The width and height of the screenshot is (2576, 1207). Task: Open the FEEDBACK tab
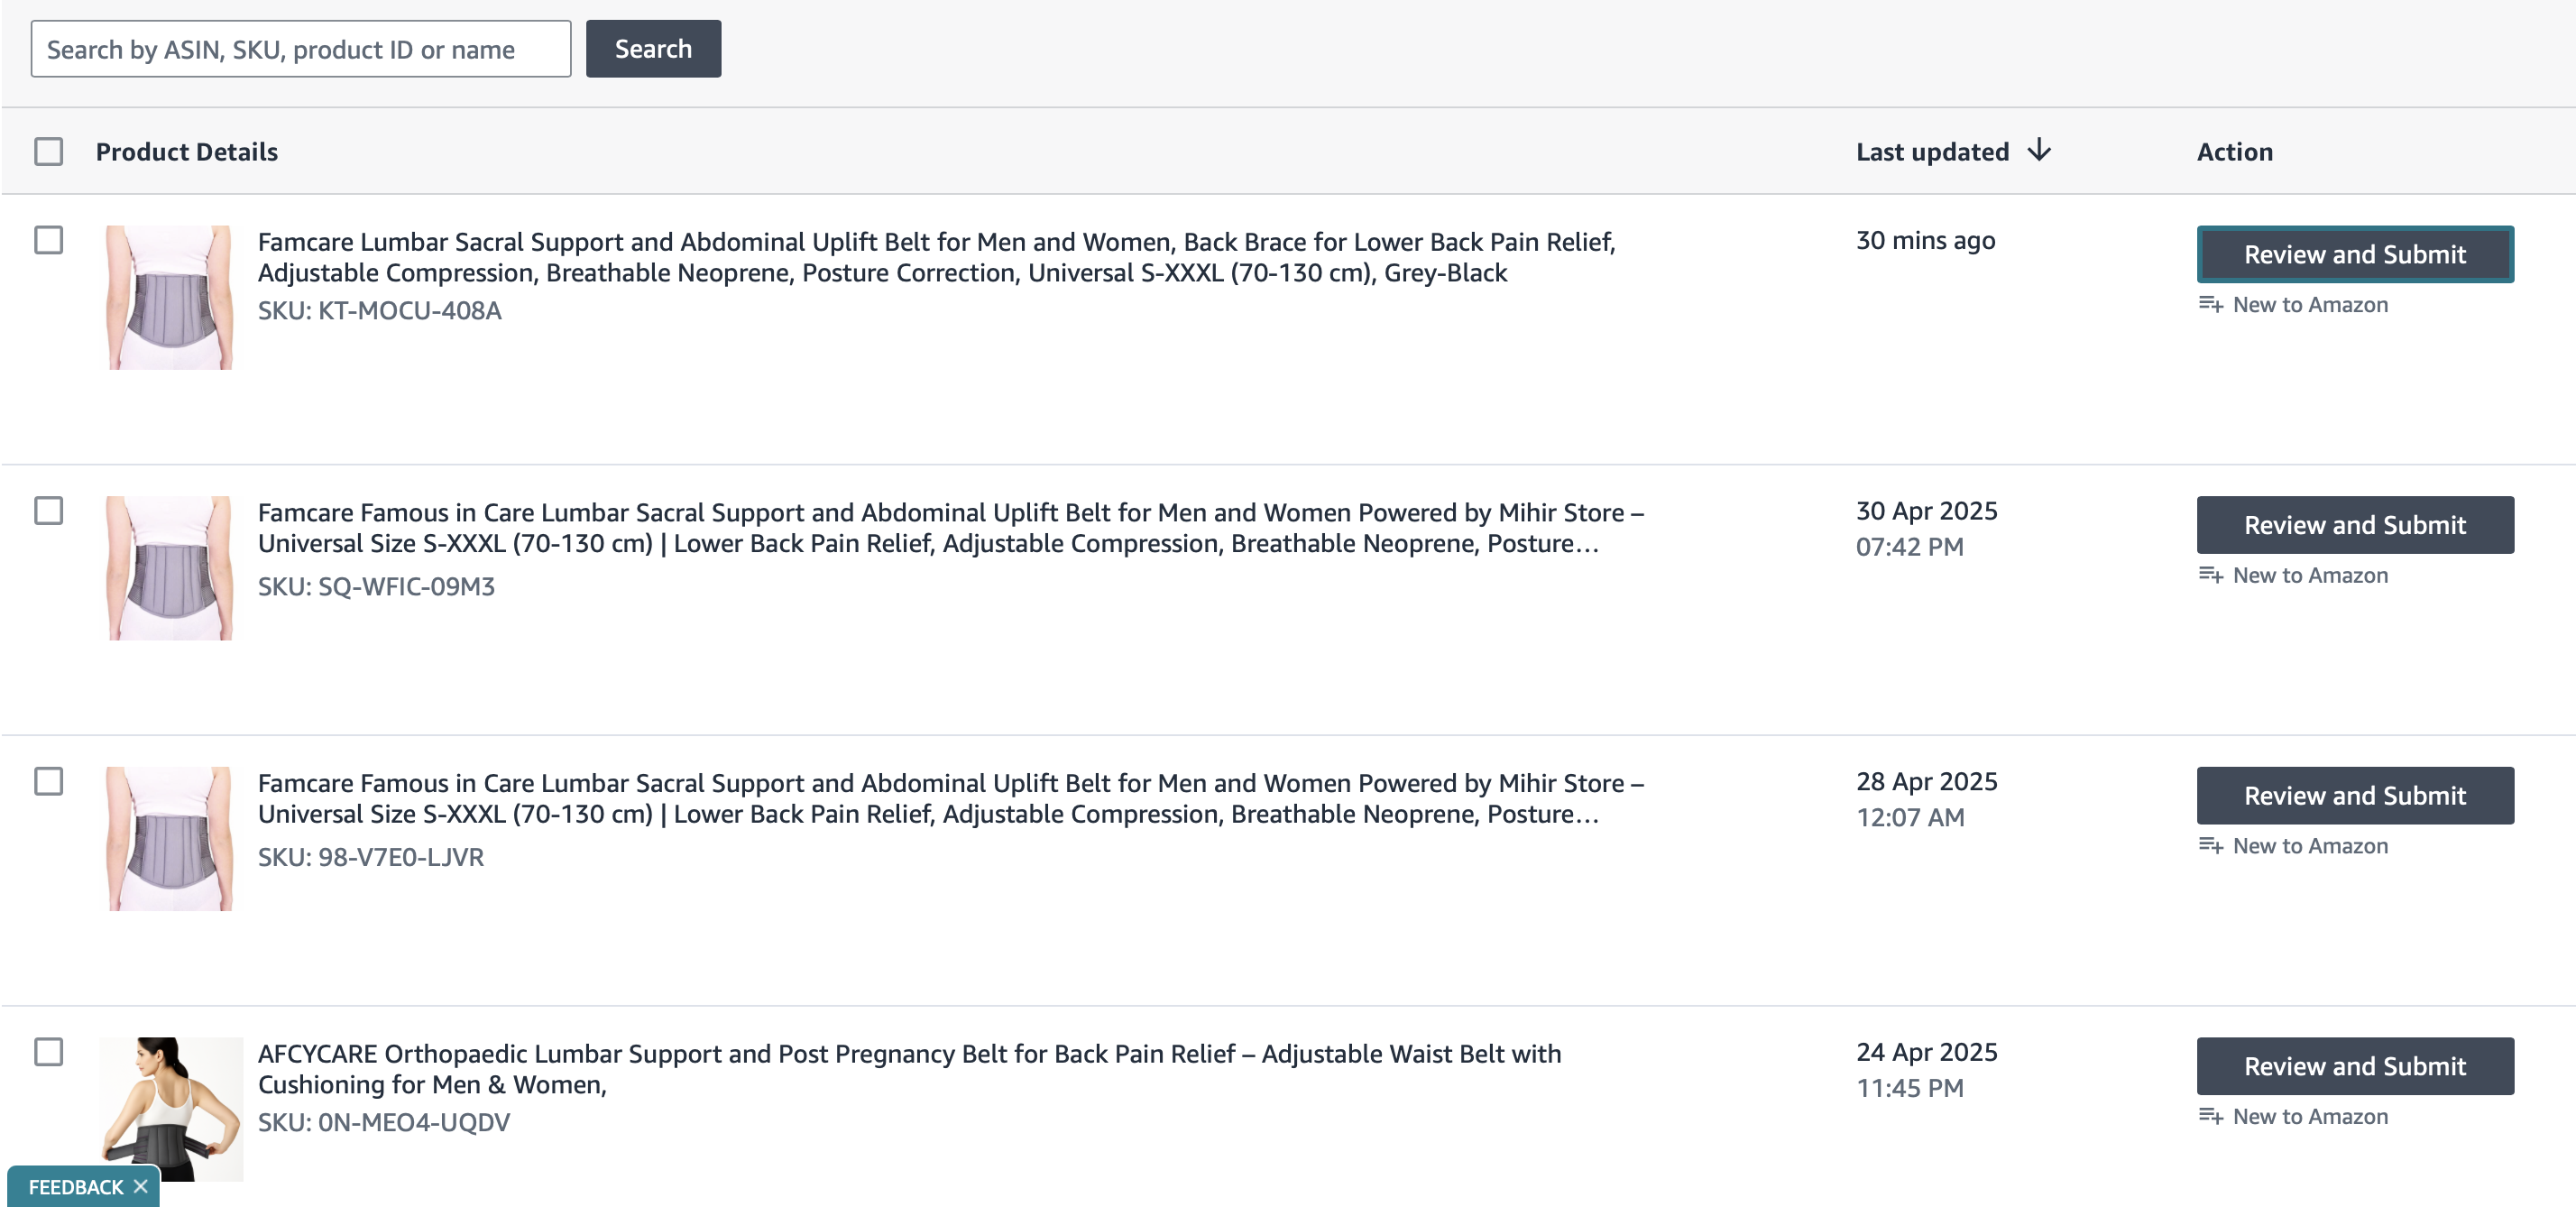point(76,1187)
